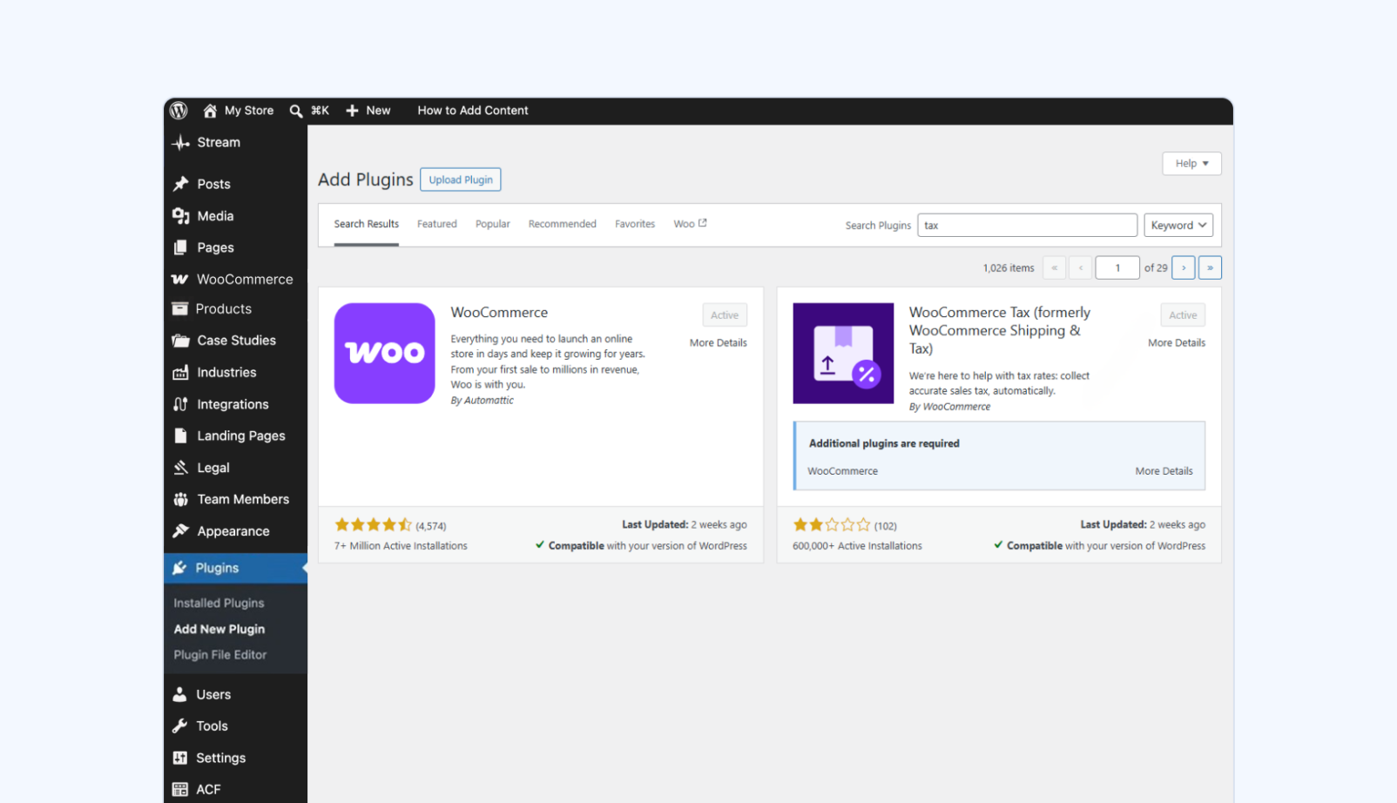Image resolution: width=1397 pixels, height=803 pixels.
Task: Click the WooCommerce logo icon in sidebar
Action: pos(179,280)
